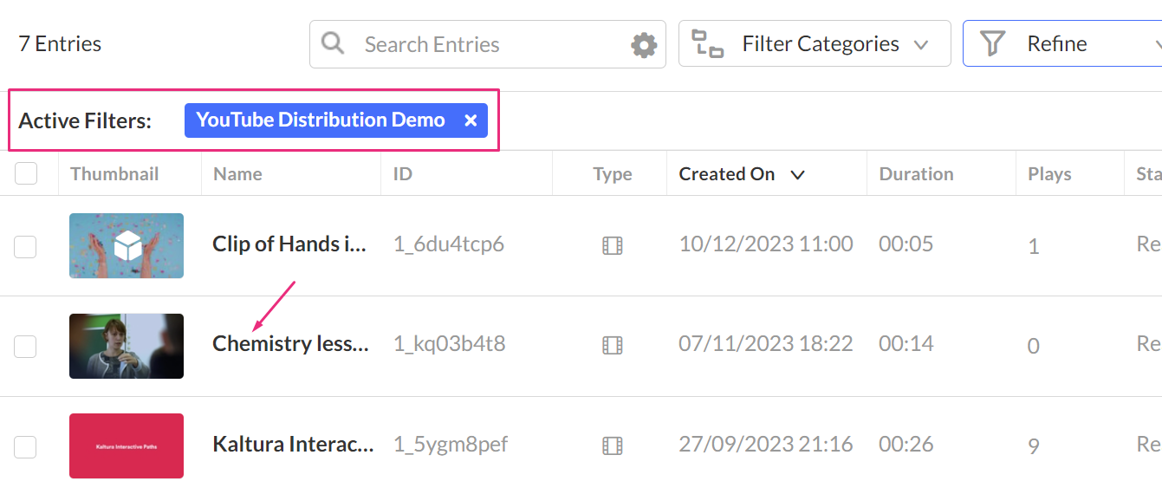The width and height of the screenshot is (1162, 494).
Task: Check the Chemistry lesson entry checkbox
Action: click(x=25, y=346)
